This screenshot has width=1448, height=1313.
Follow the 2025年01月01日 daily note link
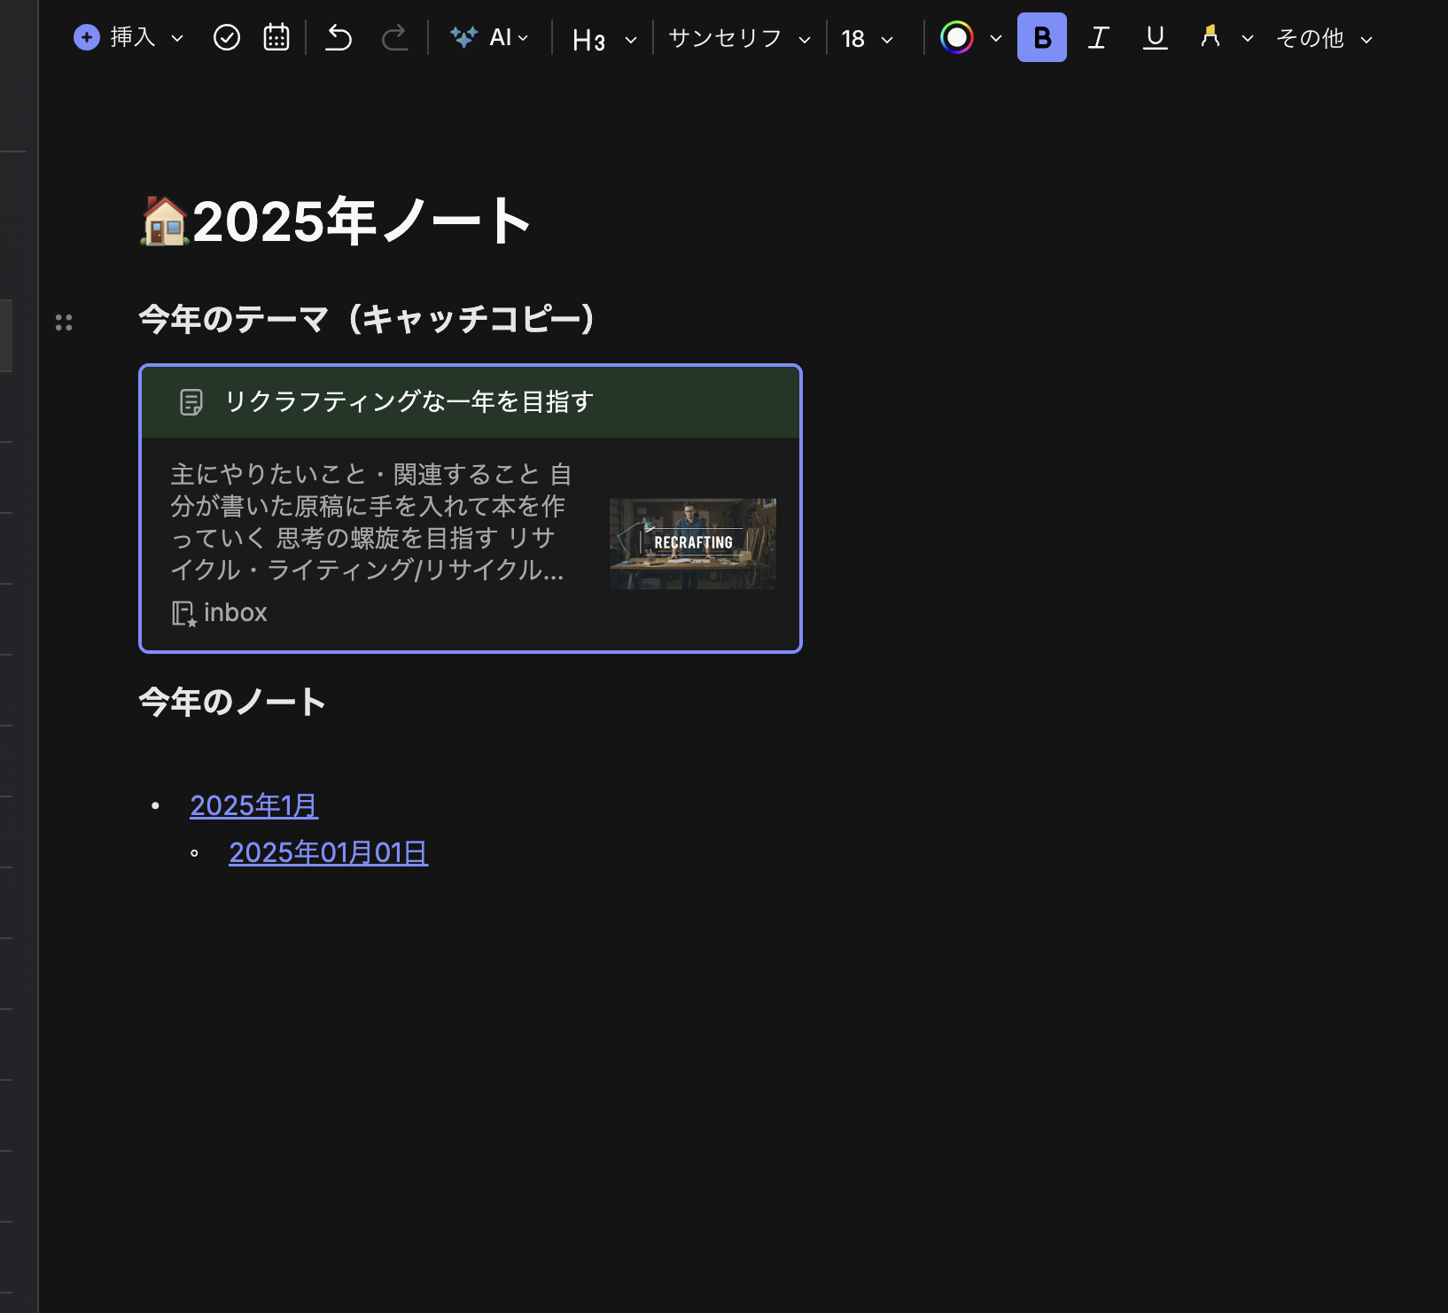328,851
